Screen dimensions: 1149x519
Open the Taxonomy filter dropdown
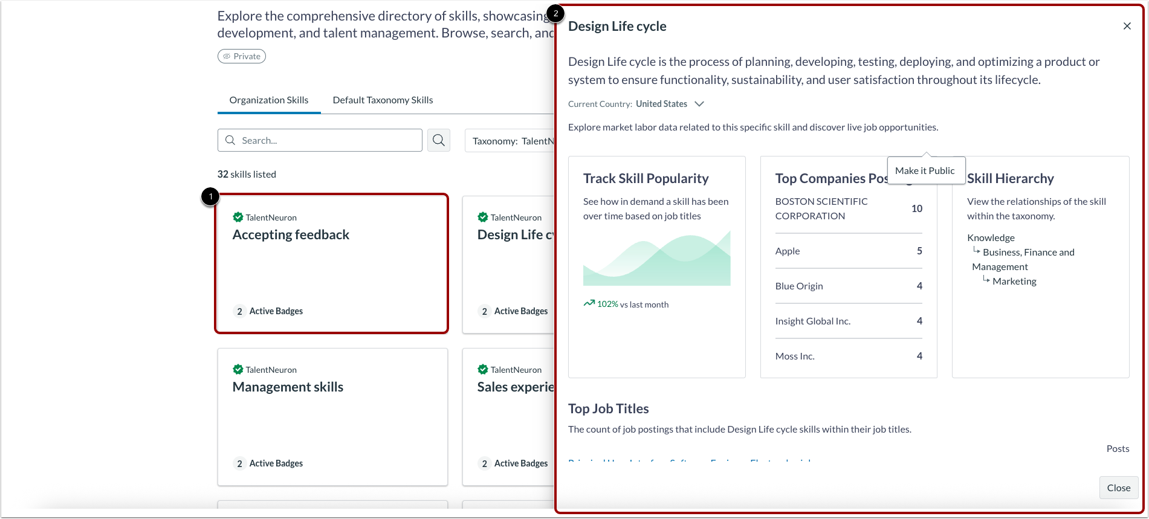click(510, 141)
